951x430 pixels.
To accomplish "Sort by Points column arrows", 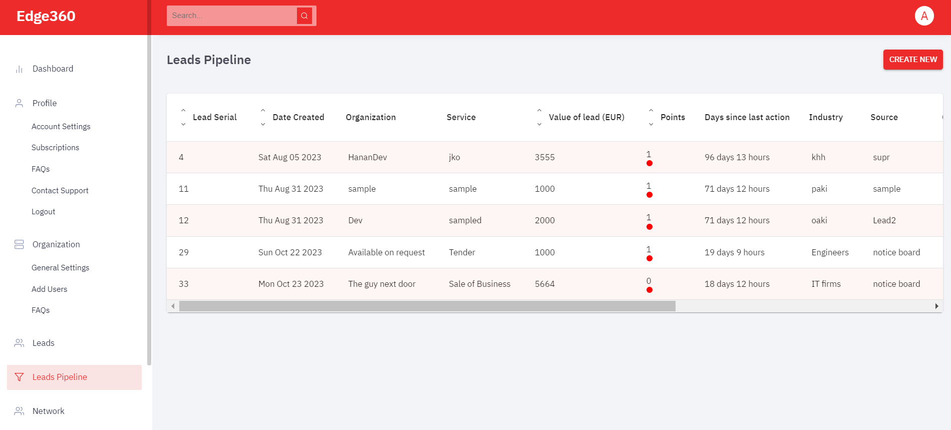I will [x=651, y=117].
